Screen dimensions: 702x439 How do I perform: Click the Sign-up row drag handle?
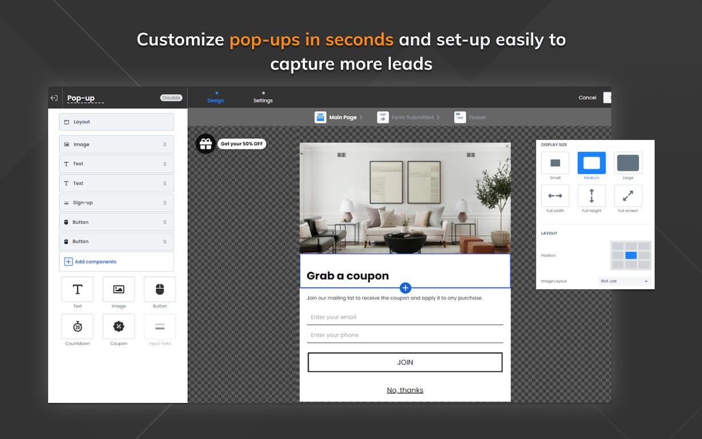(165, 203)
